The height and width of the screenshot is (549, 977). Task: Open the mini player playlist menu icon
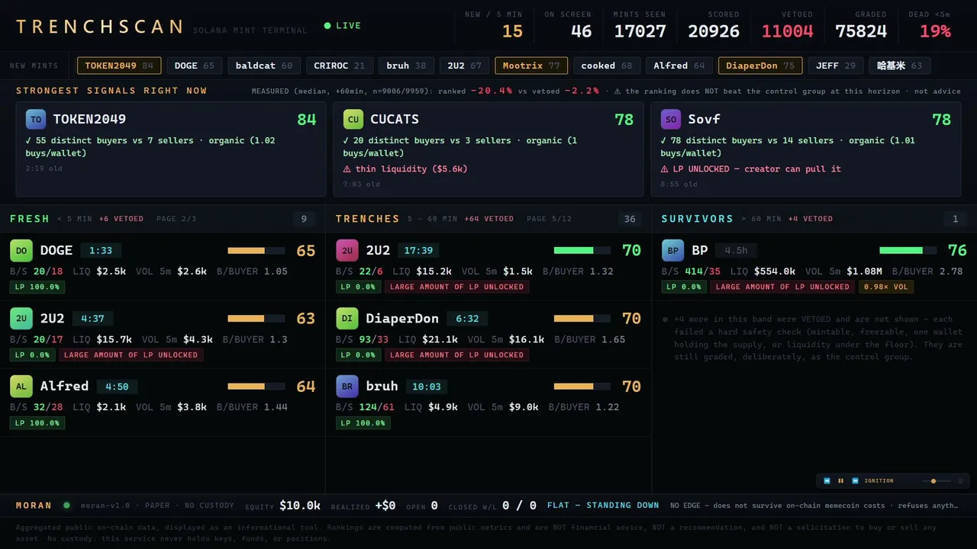pyautogui.click(x=960, y=481)
